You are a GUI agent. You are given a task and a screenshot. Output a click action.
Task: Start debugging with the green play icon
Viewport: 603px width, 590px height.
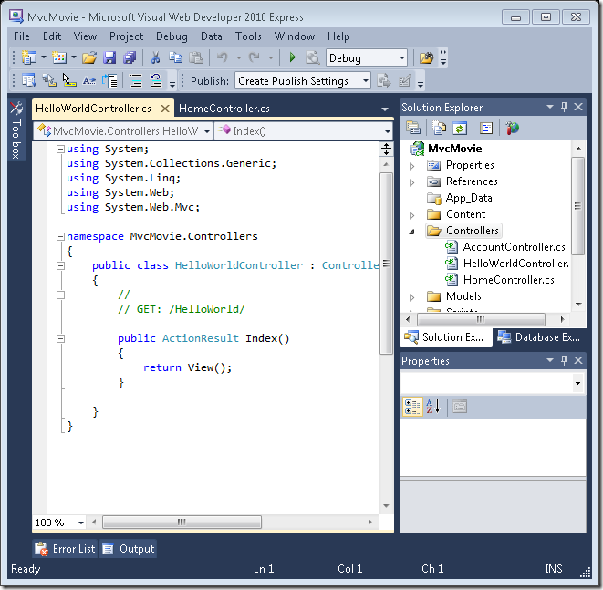coord(292,57)
